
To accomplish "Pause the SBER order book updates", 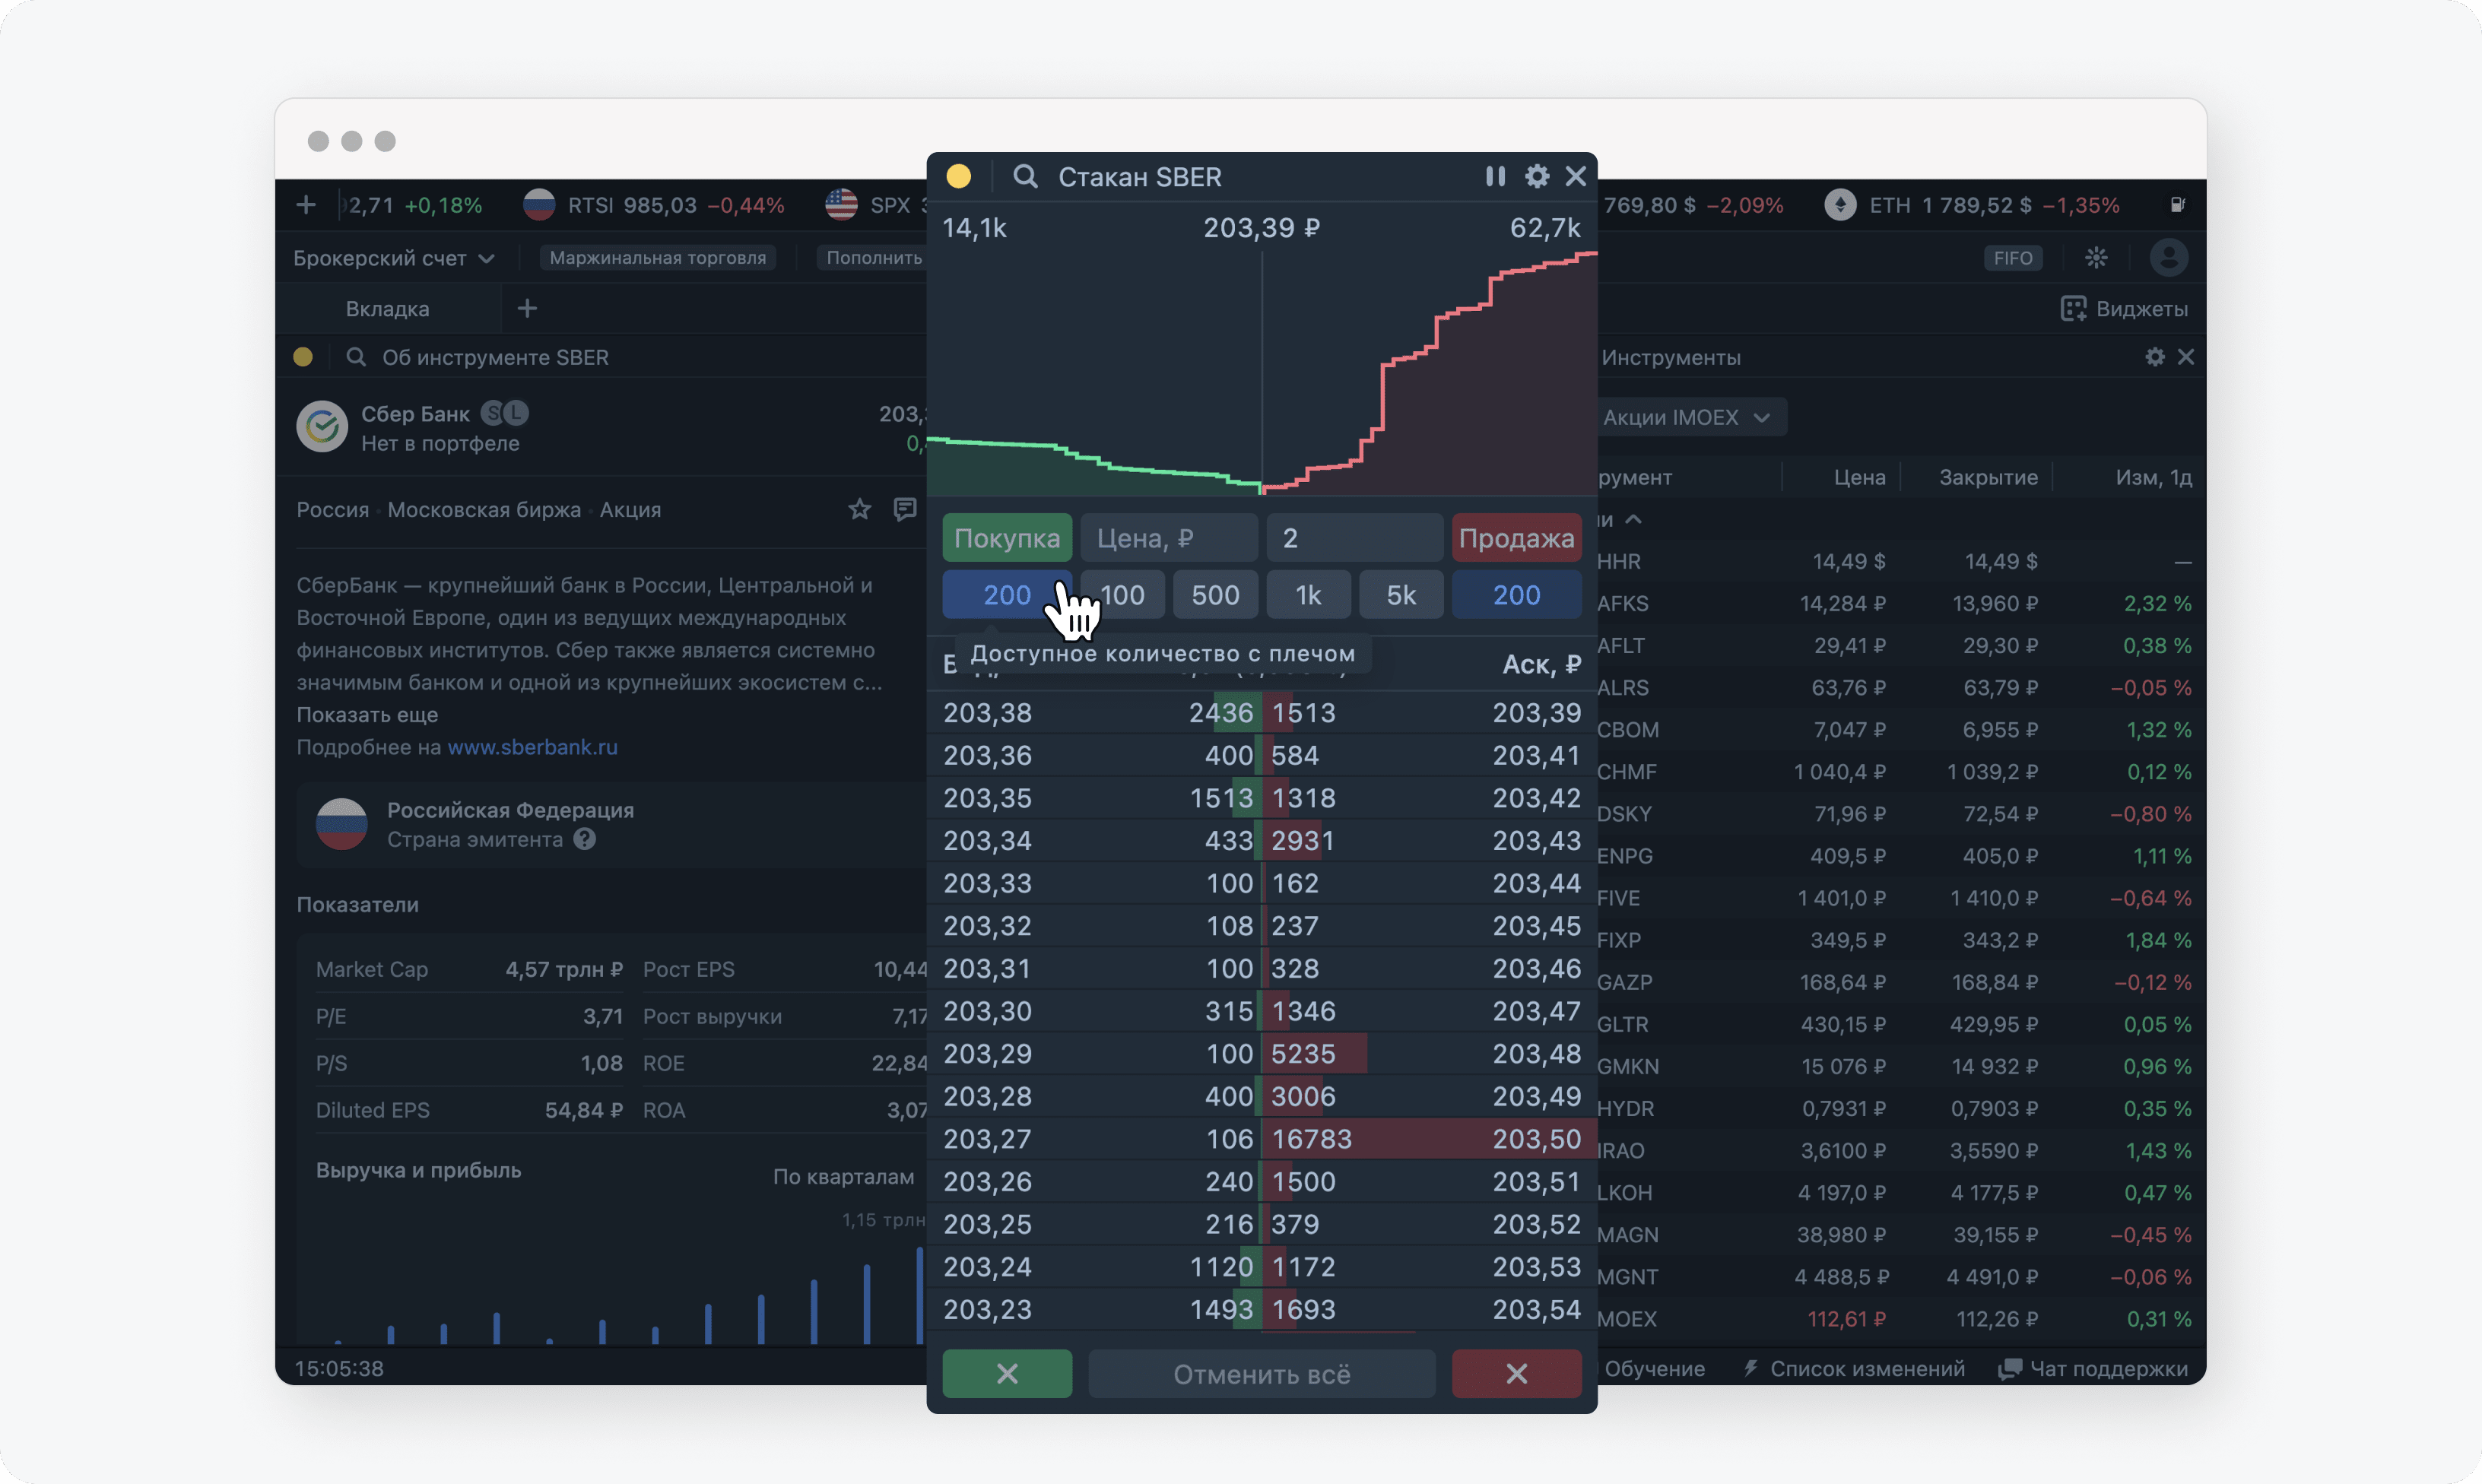I will (1495, 177).
